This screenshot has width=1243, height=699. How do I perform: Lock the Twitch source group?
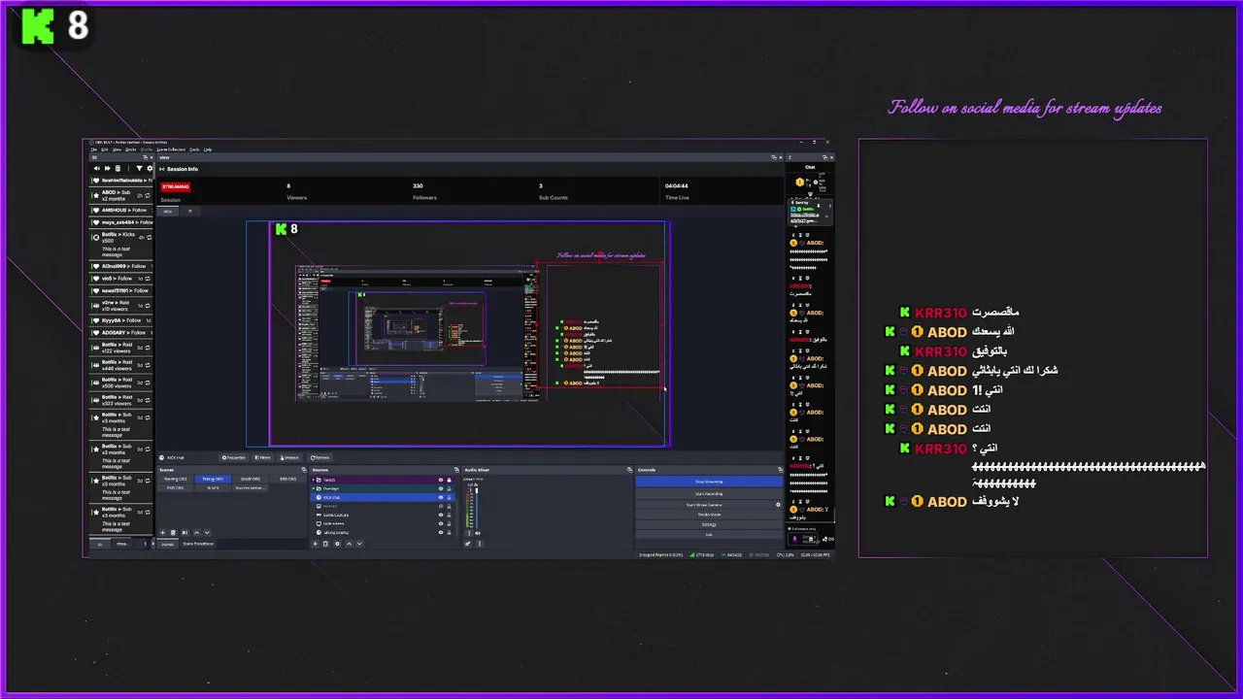tap(449, 480)
